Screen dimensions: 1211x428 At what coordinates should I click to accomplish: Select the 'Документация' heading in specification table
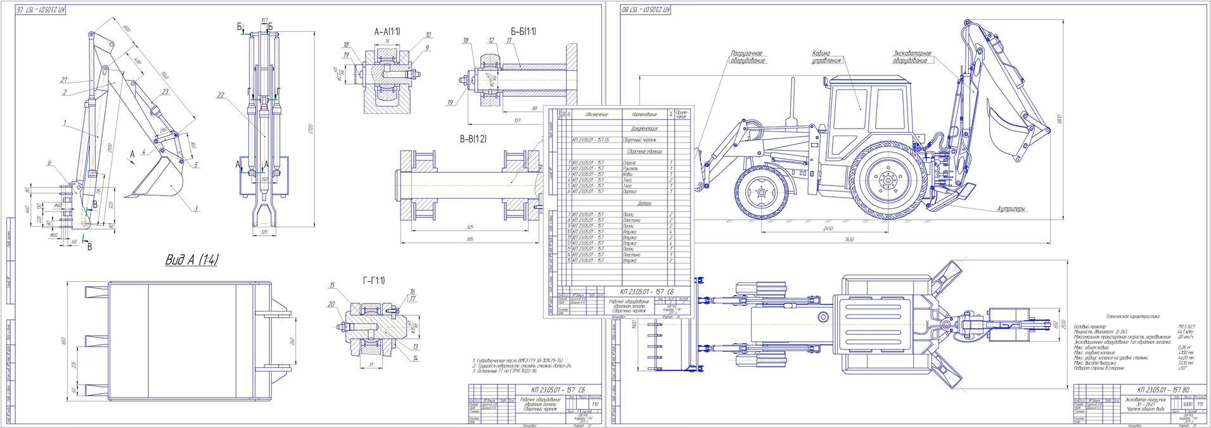click(x=644, y=129)
